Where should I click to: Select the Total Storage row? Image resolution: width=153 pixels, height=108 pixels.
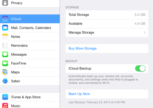point(107,15)
